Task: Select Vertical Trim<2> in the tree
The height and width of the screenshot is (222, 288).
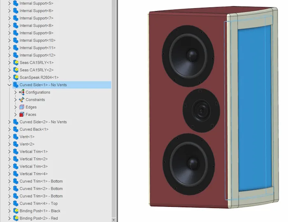Action: pos(34,159)
